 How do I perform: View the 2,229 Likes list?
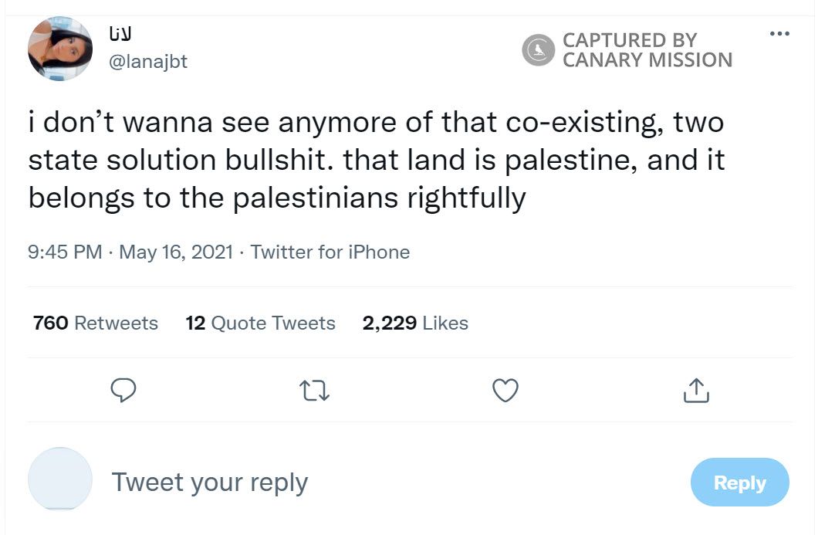[415, 323]
